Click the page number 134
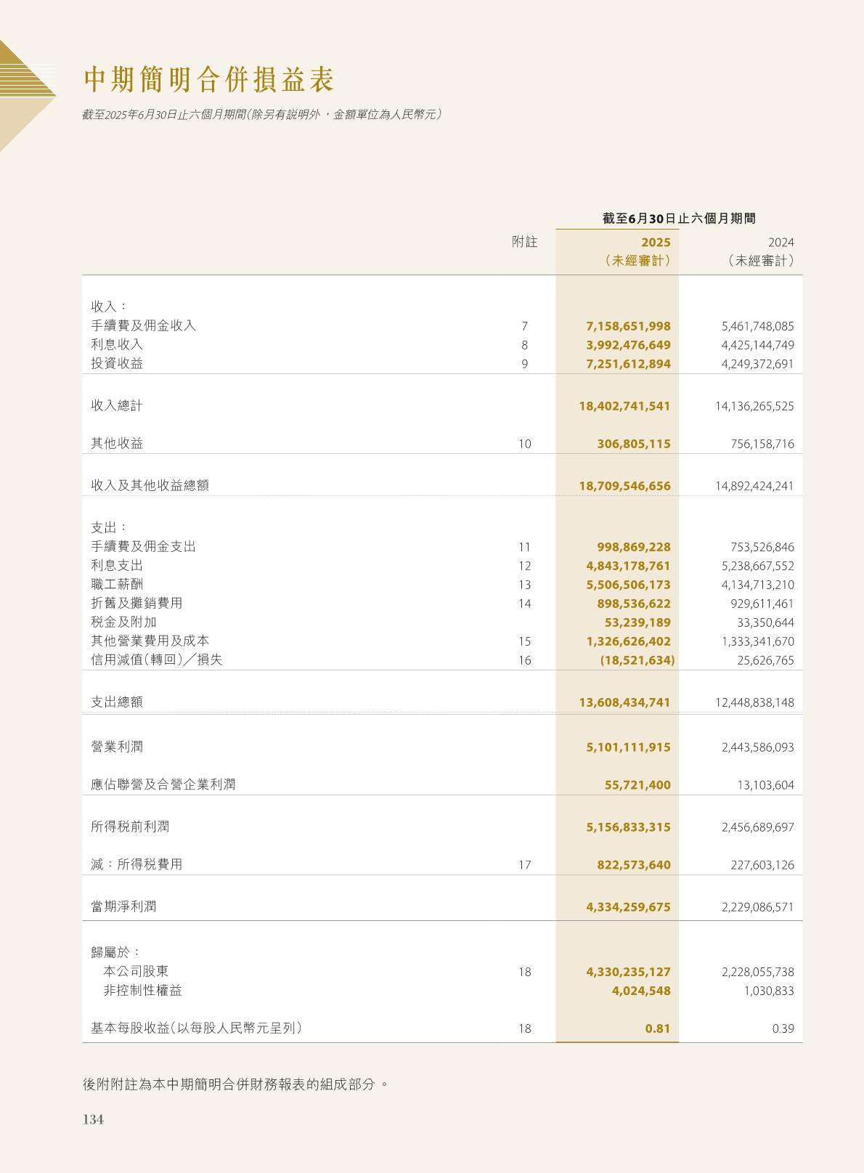The image size is (864, 1173). (94, 1119)
